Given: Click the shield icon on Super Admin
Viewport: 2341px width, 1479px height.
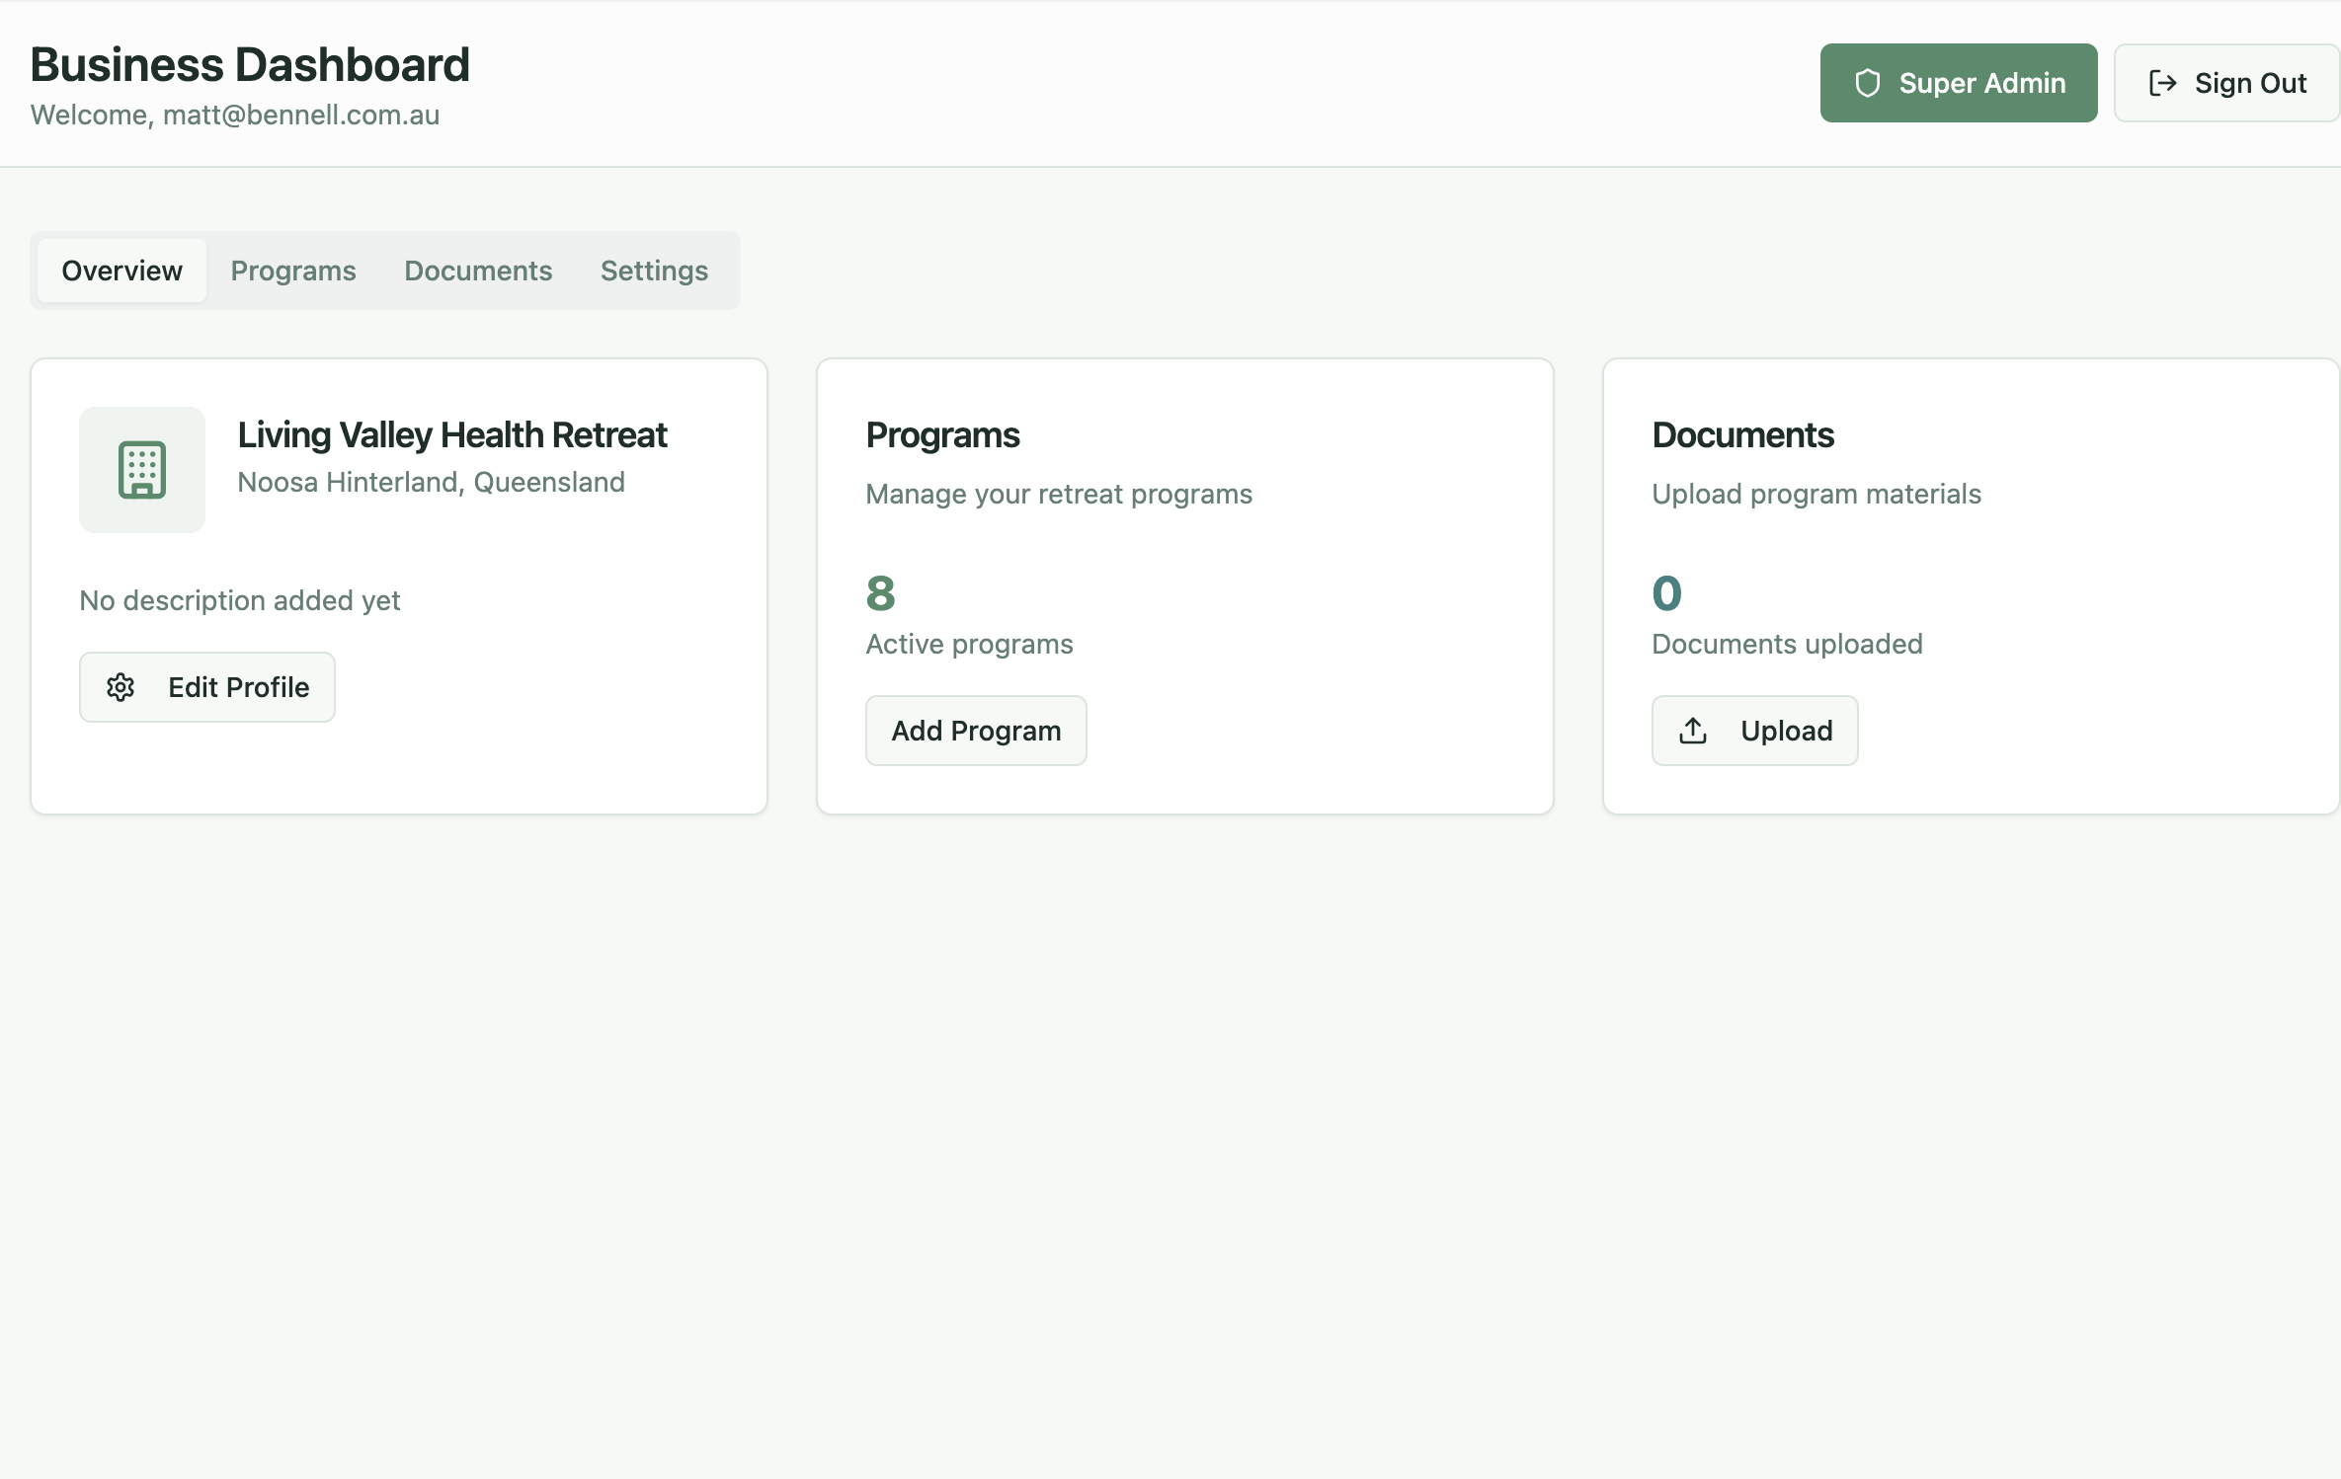Looking at the screenshot, I should click(1867, 83).
